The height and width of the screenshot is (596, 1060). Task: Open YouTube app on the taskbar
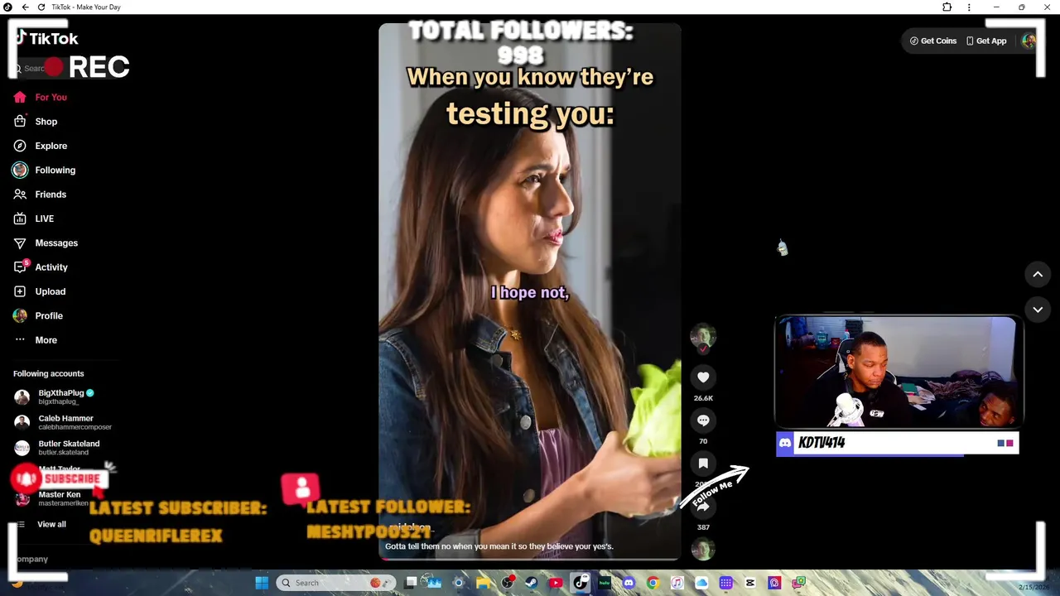click(556, 583)
